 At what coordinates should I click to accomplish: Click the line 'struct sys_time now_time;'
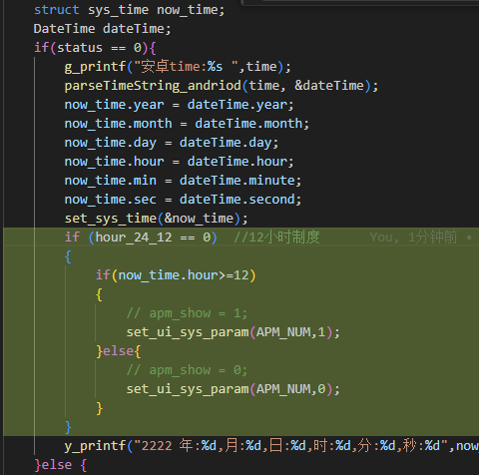(130, 10)
